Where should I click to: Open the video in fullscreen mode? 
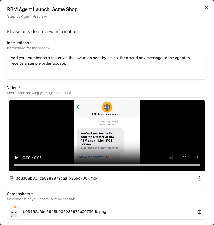click(184, 158)
